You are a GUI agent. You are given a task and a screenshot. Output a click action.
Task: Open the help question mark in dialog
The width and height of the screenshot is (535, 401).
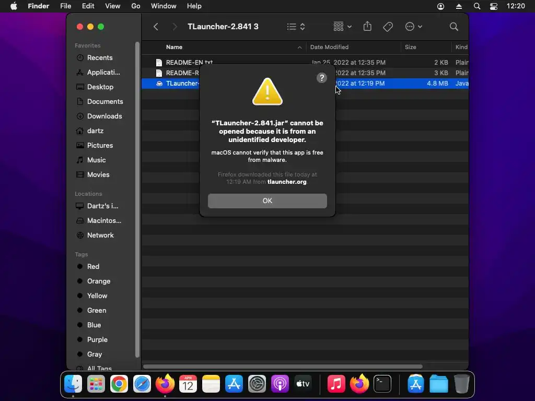pyautogui.click(x=321, y=78)
